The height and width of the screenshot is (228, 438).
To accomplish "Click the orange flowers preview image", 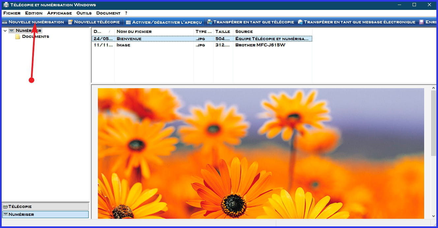I will (261, 153).
